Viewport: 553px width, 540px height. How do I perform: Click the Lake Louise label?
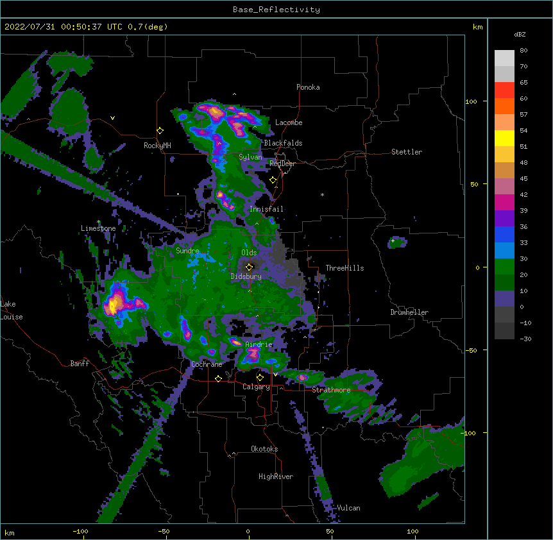[12, 310]
